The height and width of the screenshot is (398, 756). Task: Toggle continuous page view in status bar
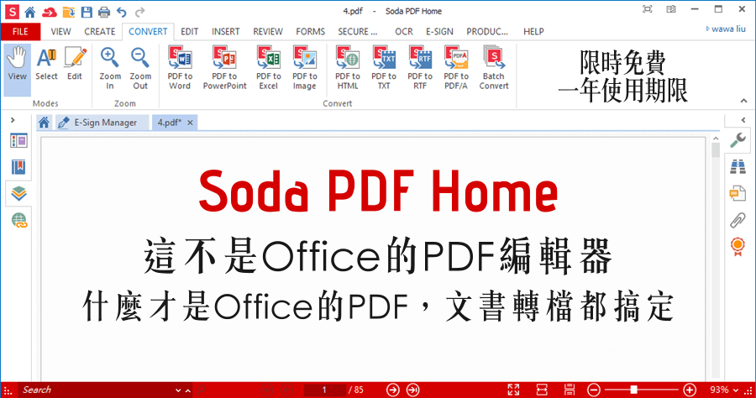coord(570,390)
